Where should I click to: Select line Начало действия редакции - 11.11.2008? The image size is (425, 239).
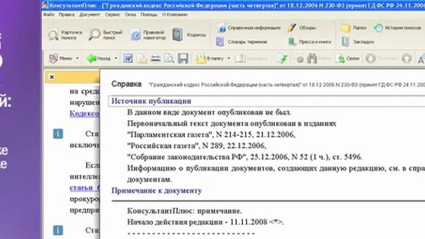[205, 222]
